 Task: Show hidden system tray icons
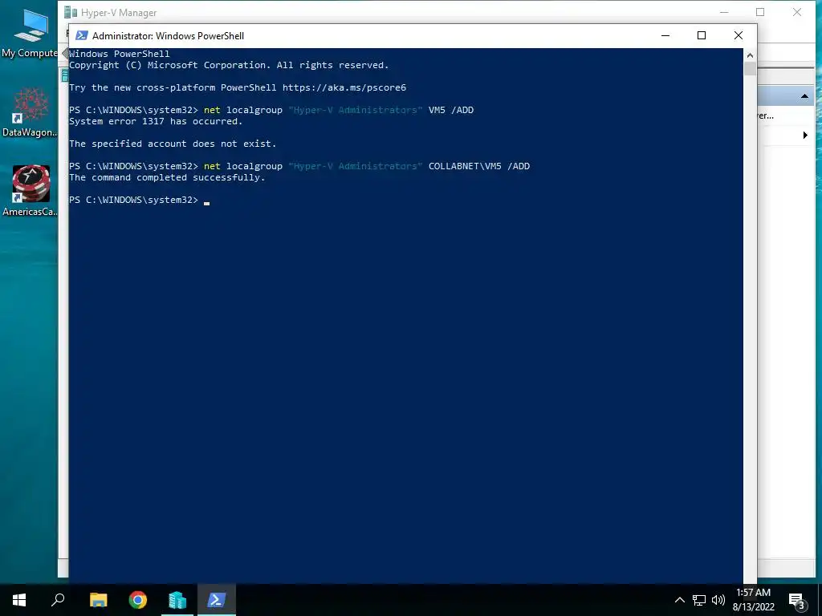[x=679, y=600]
